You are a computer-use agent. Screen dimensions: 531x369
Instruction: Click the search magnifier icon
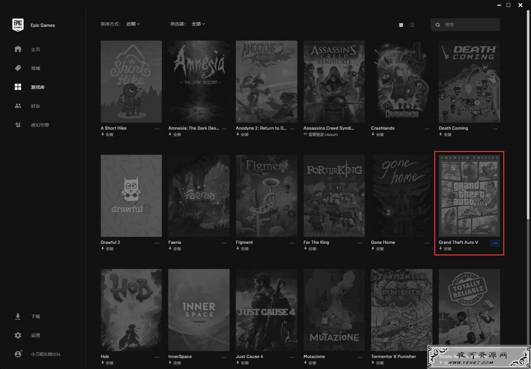tap(438, 25)
